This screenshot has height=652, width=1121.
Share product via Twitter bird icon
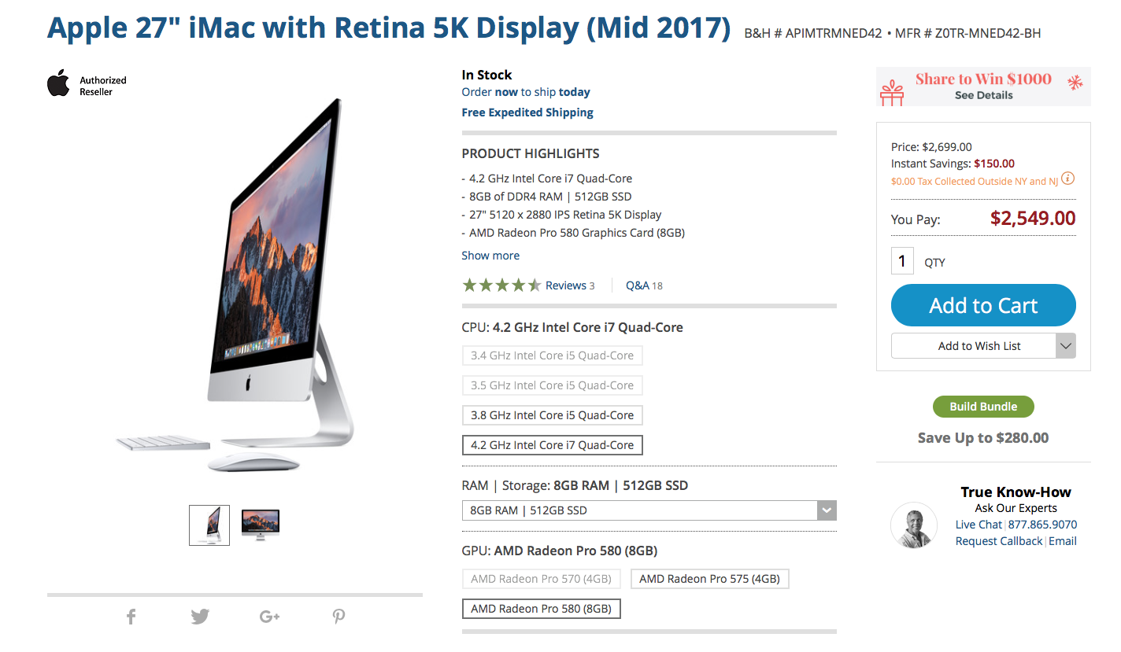pyautogui.click(x=200, y=617)
